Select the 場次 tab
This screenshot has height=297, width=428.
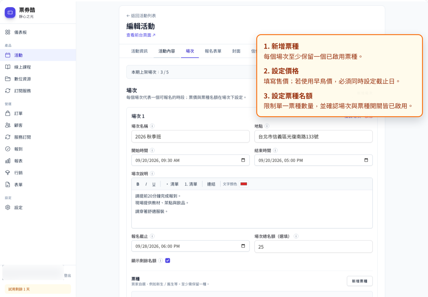[x=190, y=51]
